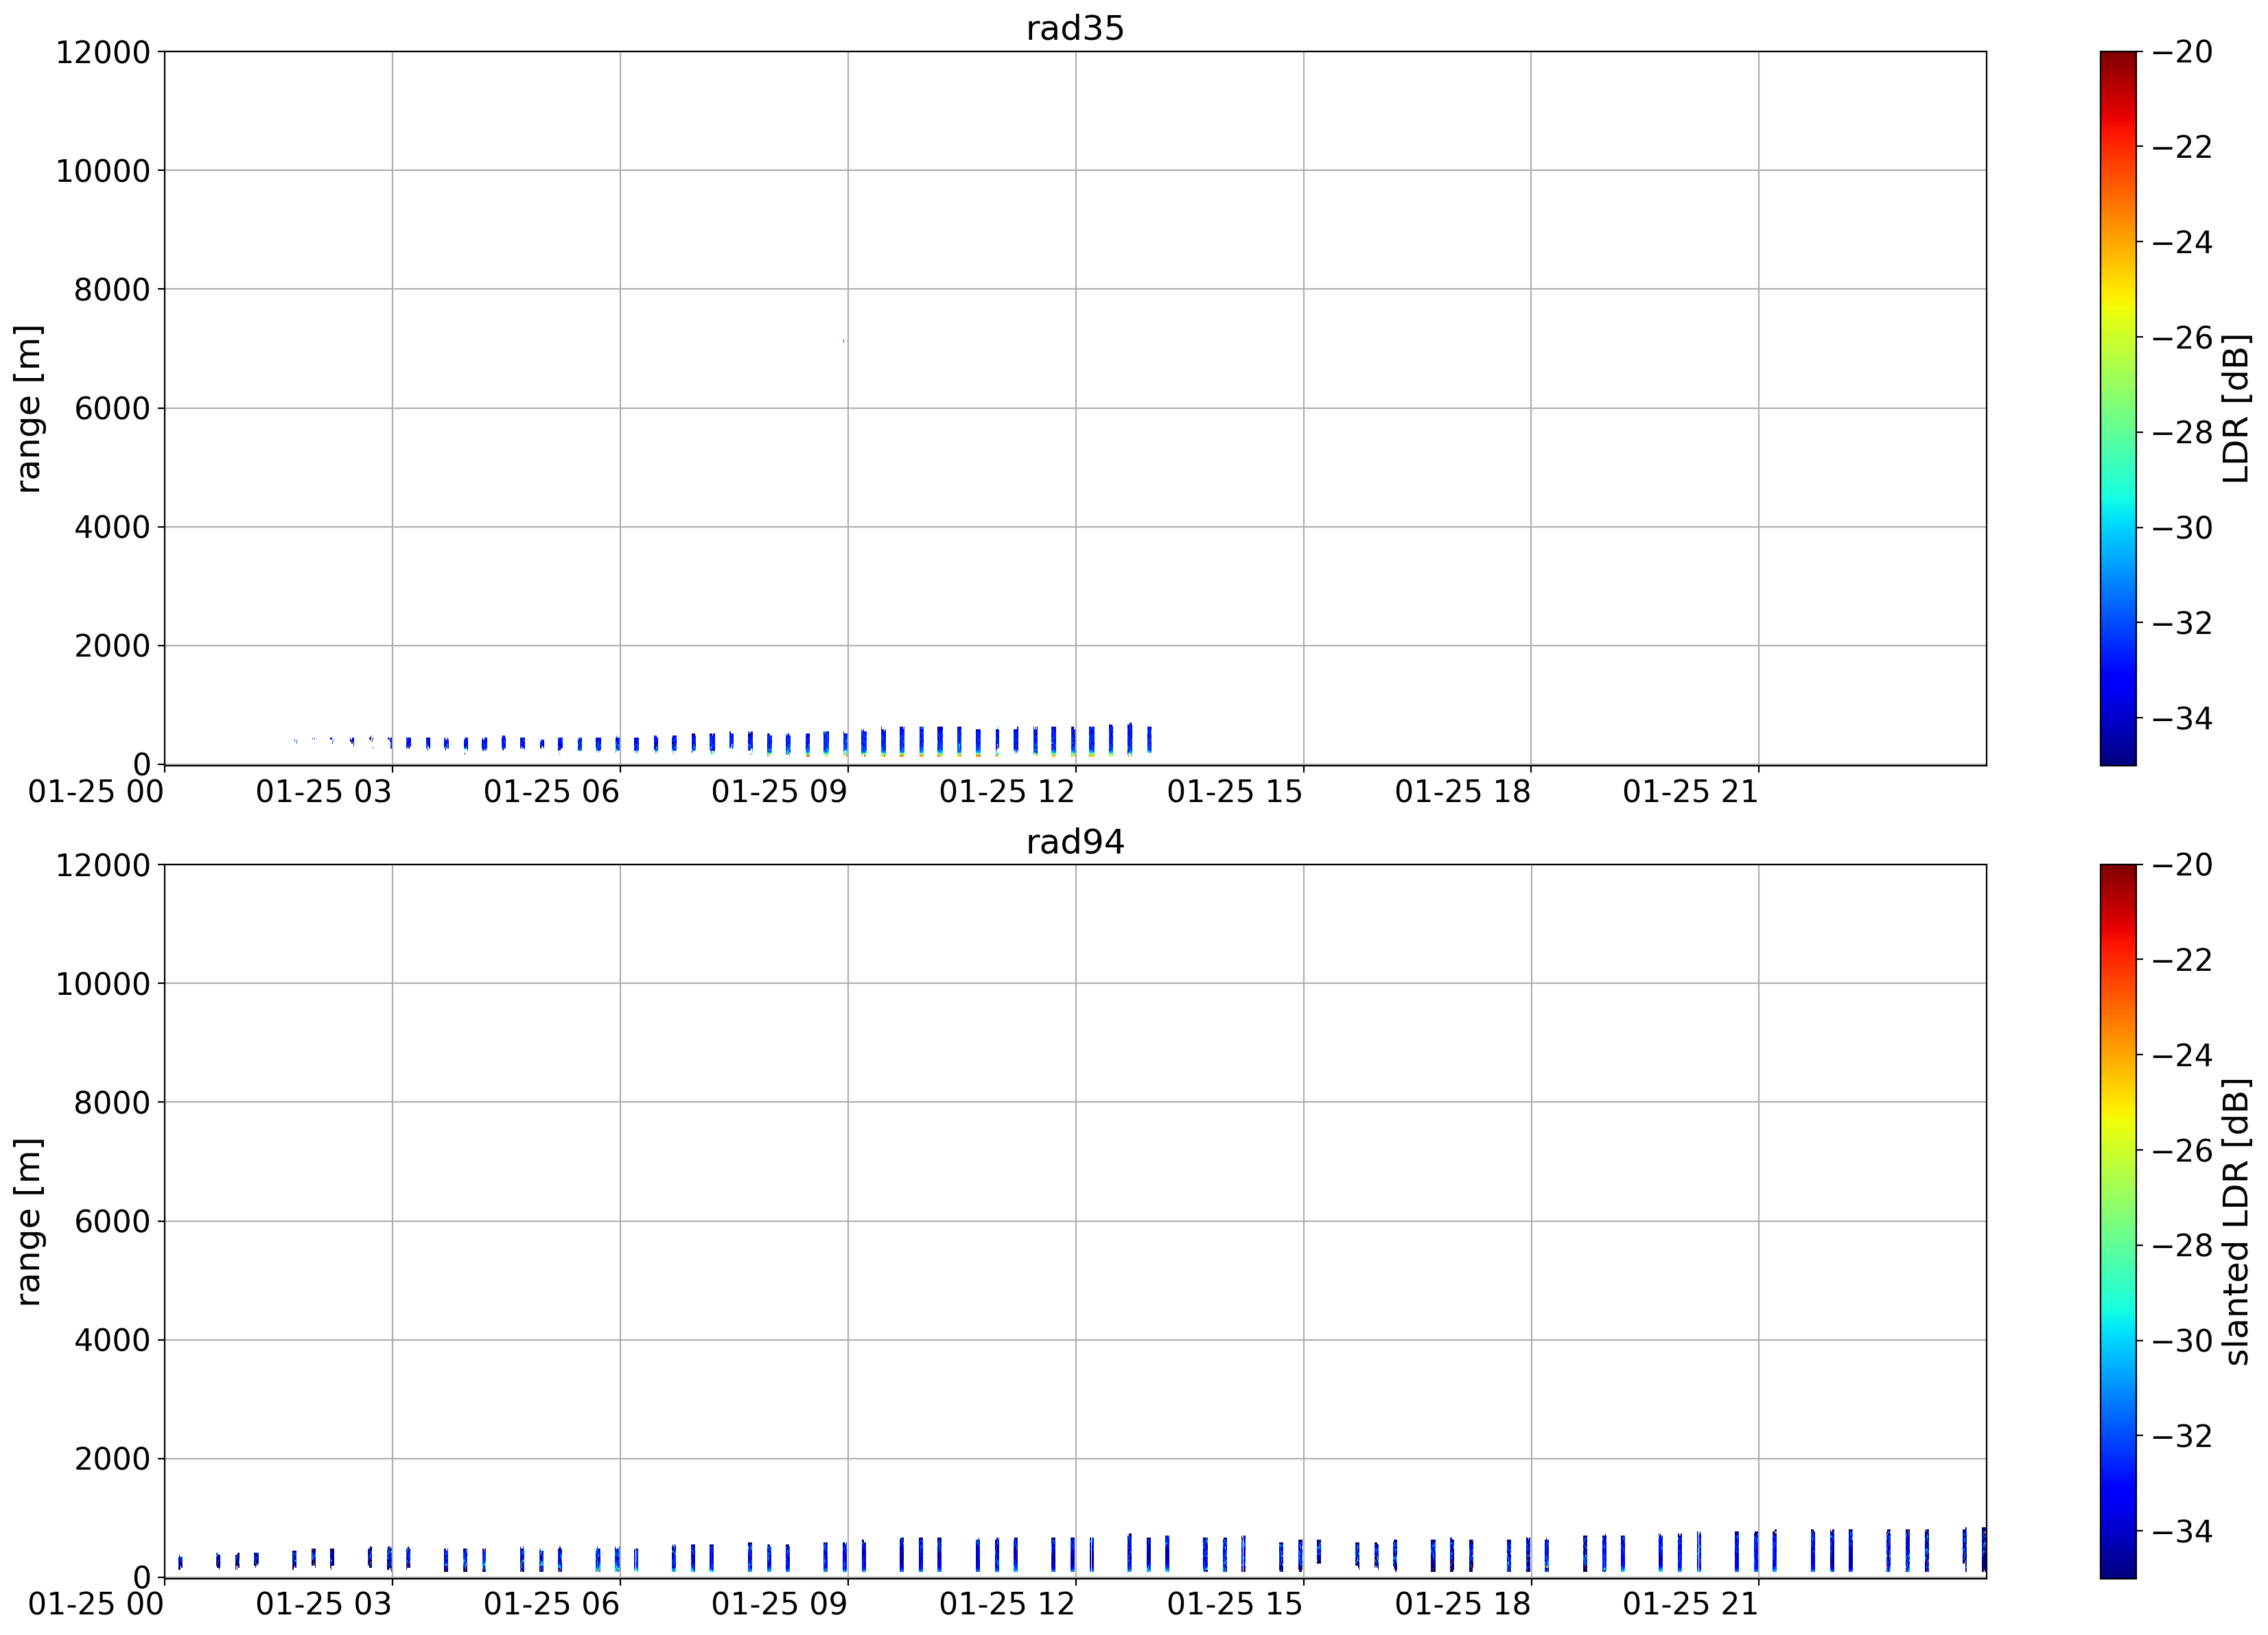Click the '01-25 21' x-tick label under rad94

coord(1691,1605)
